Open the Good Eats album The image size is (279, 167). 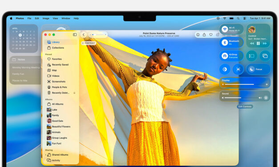coord(61,121)
